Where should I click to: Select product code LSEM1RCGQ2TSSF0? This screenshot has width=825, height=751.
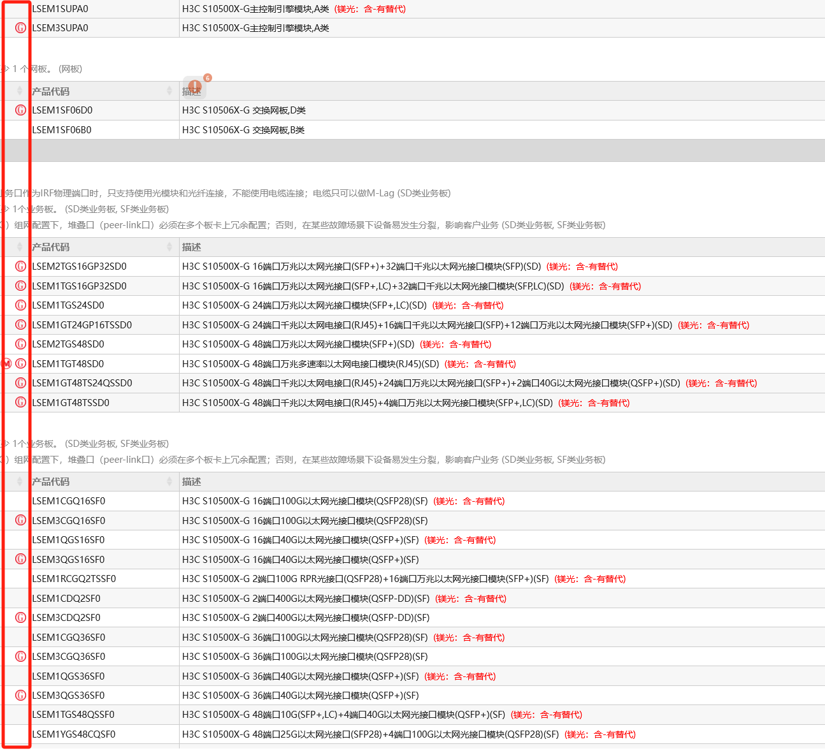tap(74, 579)
